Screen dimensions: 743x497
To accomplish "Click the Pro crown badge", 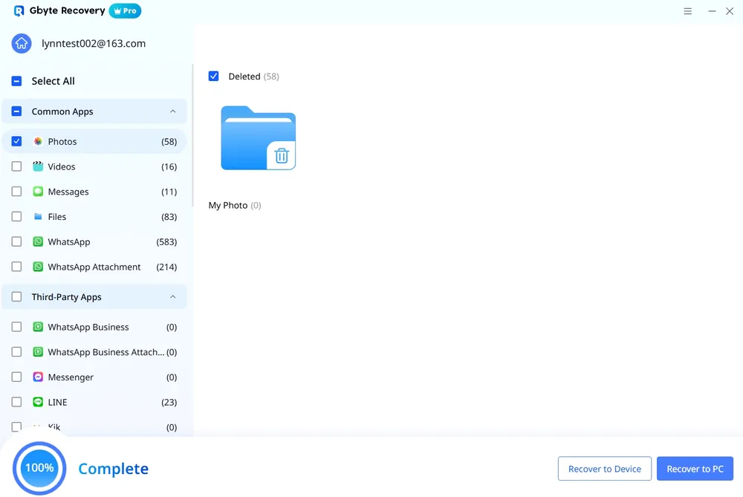I will (125, 11).
